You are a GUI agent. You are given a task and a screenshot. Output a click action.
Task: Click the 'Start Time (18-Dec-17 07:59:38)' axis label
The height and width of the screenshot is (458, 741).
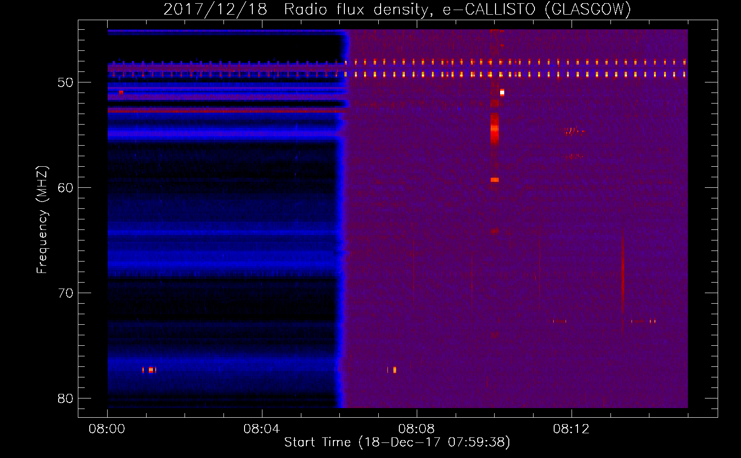point(397,442)
